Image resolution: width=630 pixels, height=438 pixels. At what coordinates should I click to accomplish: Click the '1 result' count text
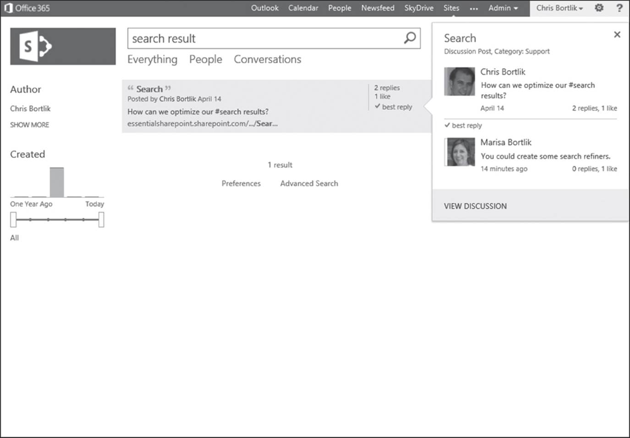coord(280,165)
